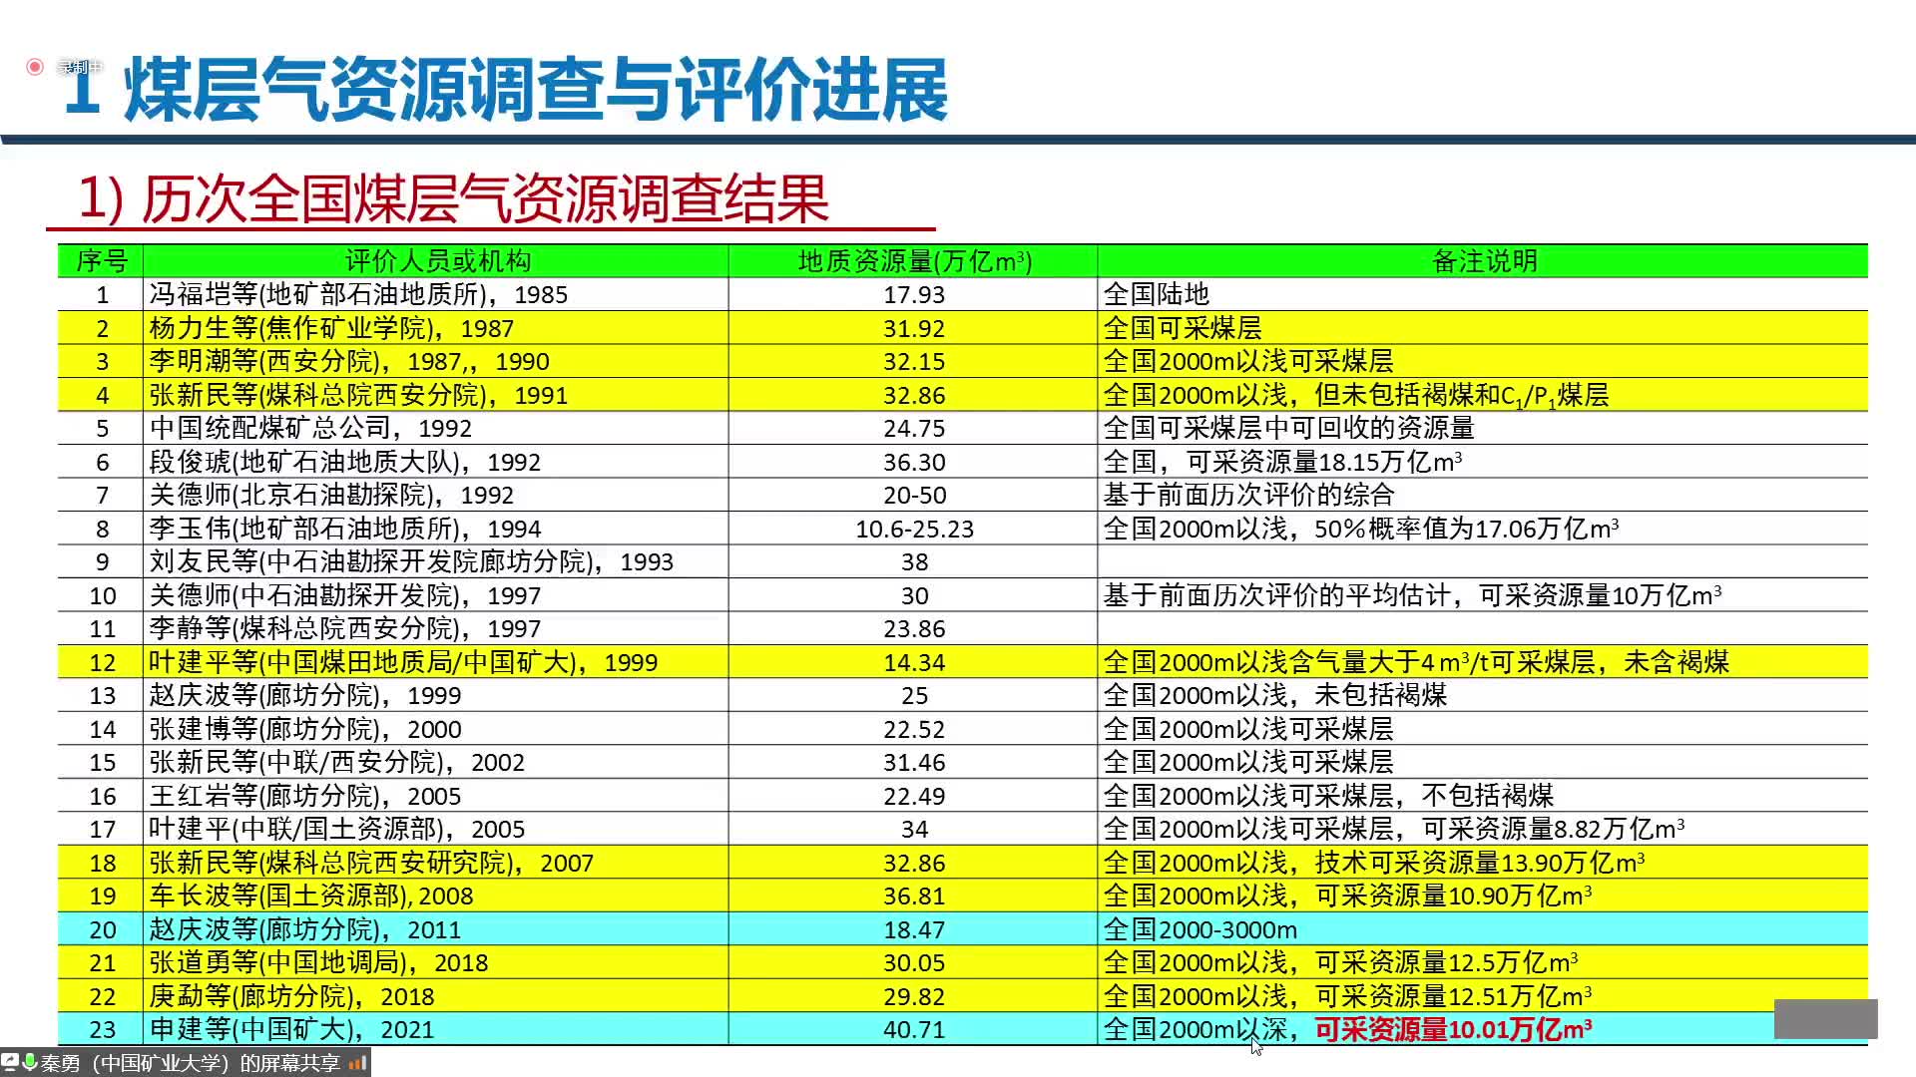Image resolution: width=1916 pixels, height=1077 pixels.
Task: Click value 14.34
Action: click(913, 663)
